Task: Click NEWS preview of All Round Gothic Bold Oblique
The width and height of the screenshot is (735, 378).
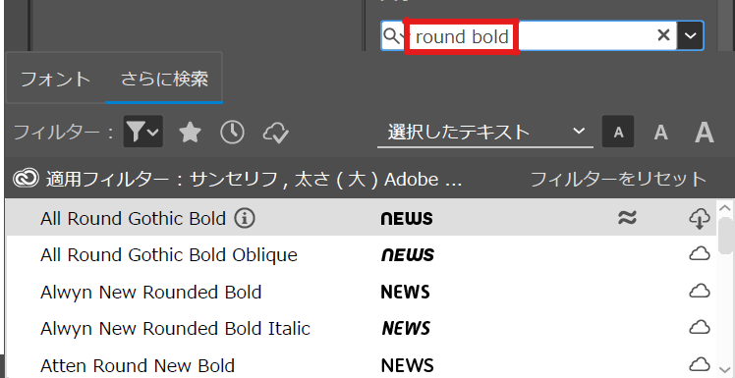Action: coord(408,255)
